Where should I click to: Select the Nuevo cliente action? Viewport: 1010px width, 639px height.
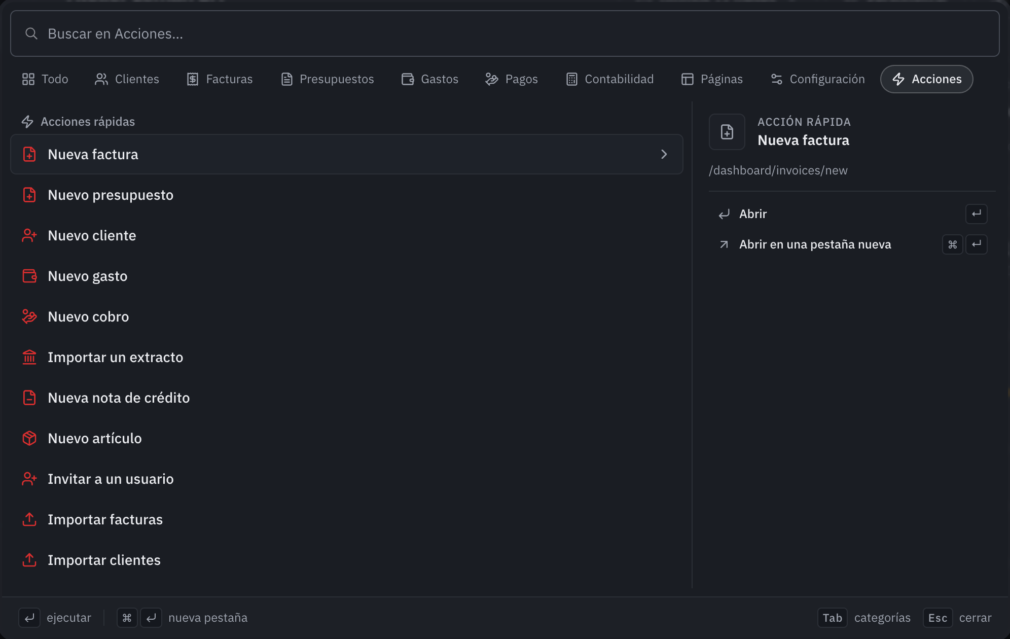click(x=347, y=235)
